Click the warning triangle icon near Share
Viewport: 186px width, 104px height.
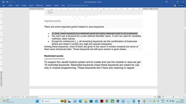[x=175, y=5]
